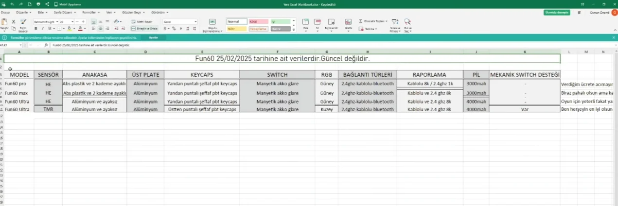
Task: Open Sırala ve Filtrele
Action: click(394, 25)
